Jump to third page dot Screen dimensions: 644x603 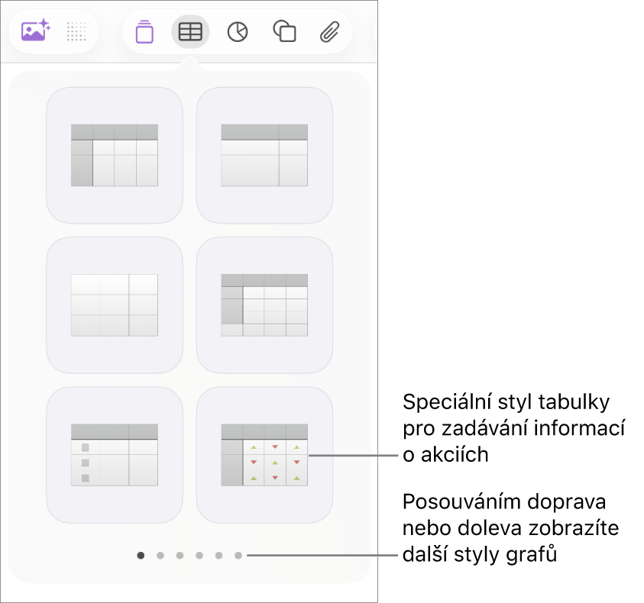pyautogui.click(x=180, y=556)
